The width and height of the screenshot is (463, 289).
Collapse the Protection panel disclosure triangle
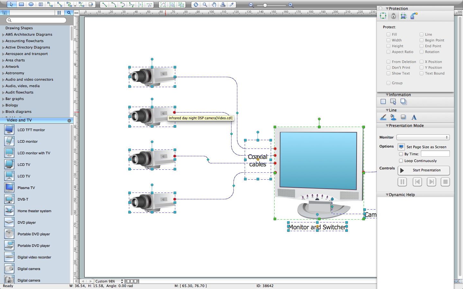(387, 8)
